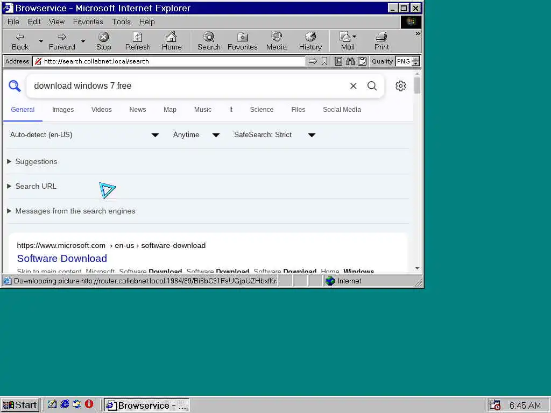Submit search with magnifier icon in search box

[x=372, y=86]
